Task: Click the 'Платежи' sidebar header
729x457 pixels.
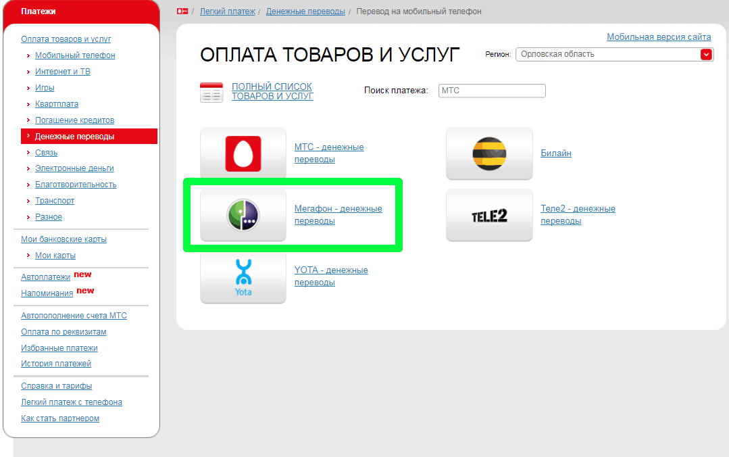Action: 38,11
